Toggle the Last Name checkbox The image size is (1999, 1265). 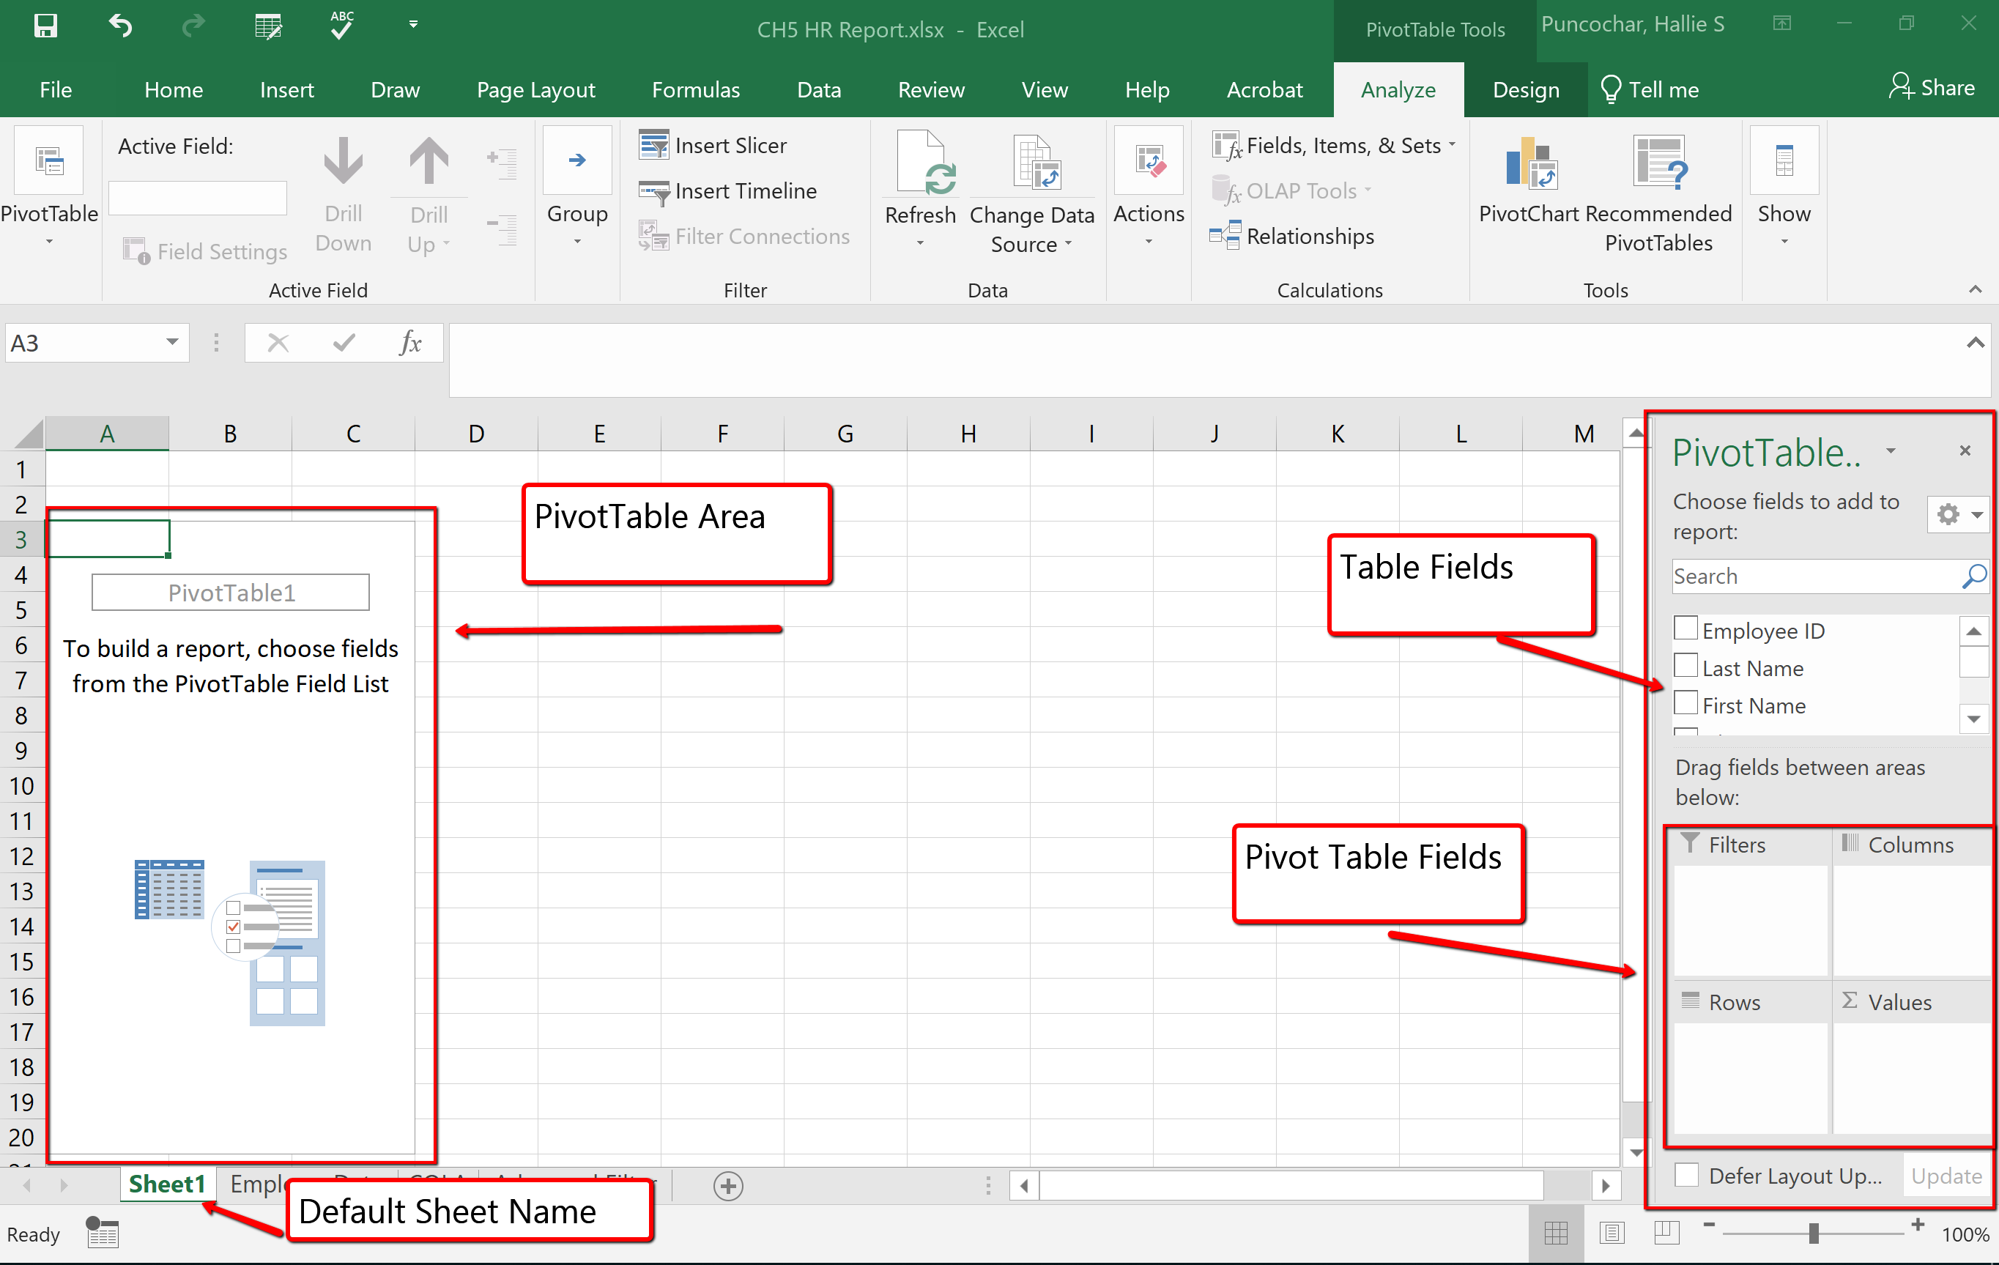(1688, 666)
